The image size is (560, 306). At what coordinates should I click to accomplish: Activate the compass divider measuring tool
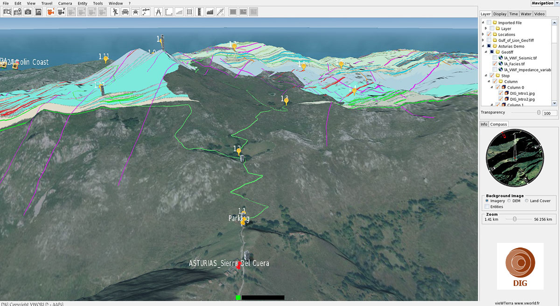coord(158,12)
